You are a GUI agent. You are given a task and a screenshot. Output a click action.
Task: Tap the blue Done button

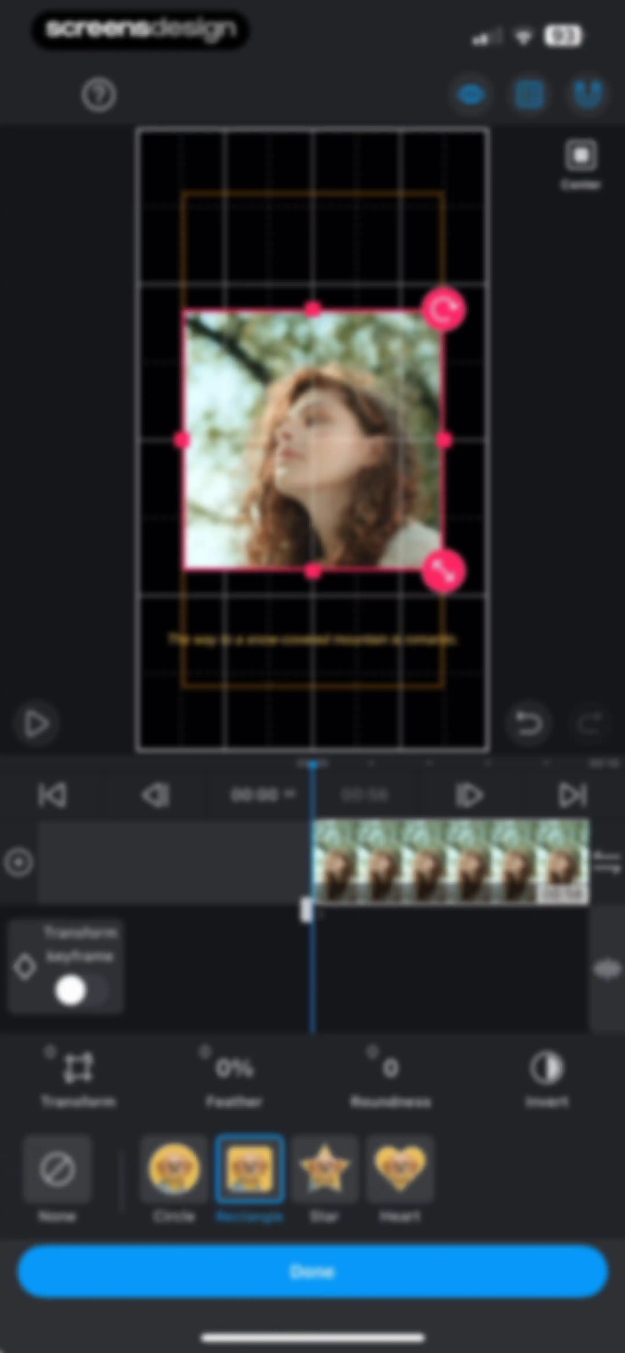313,1271
